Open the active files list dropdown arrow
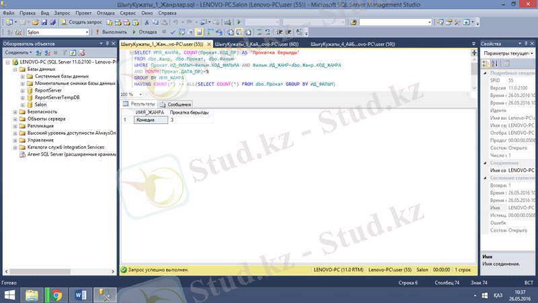 coord(473,44)
